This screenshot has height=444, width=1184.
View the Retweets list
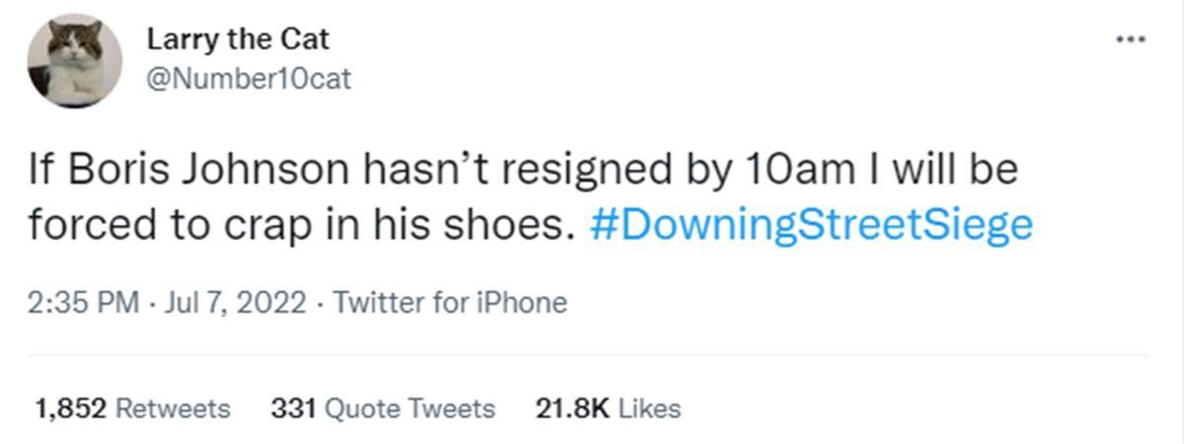(173, 408)
